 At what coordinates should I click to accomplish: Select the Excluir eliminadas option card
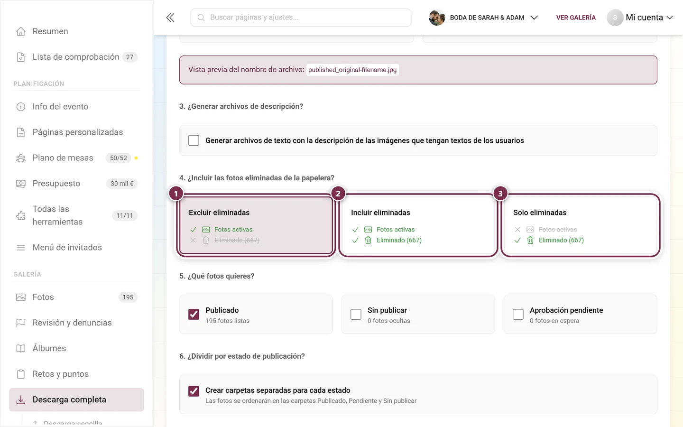[256, 225]
